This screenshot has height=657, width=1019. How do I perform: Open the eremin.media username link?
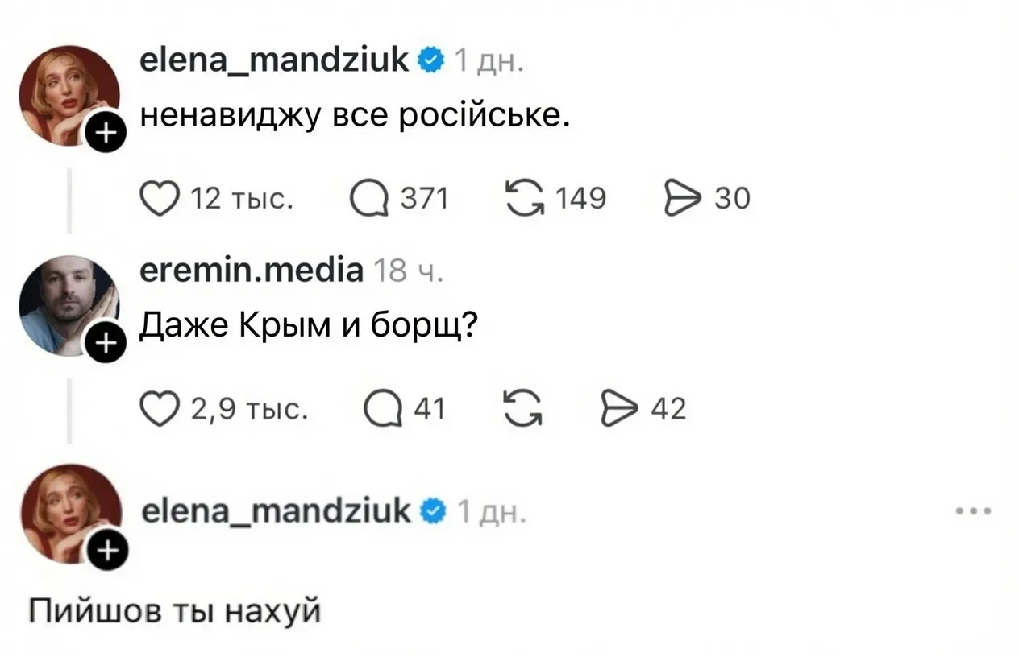[252, 271]
